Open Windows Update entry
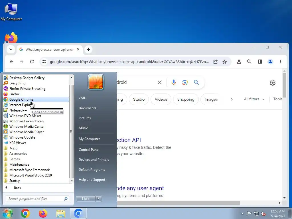This screenshot has height=219, width=292. click(36, 137)
